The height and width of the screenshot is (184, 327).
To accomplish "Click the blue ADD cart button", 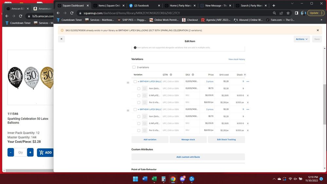I will (45, 152).
